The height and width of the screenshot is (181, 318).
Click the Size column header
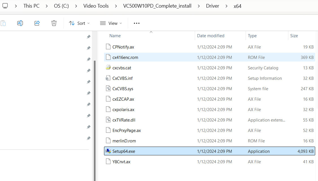[x=294, y=36]
